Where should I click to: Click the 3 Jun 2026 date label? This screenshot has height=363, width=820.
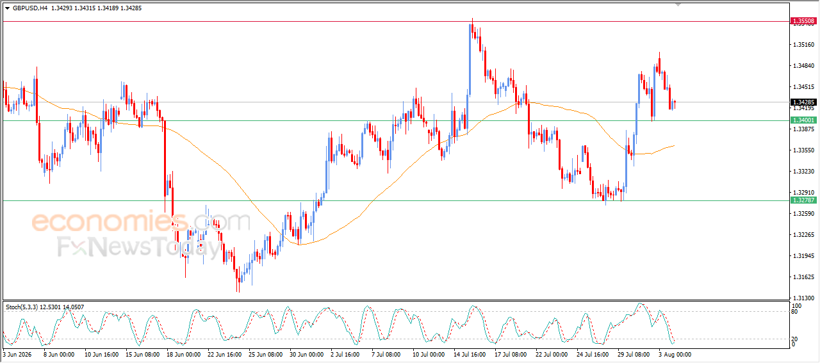click(x=16, y=354)
